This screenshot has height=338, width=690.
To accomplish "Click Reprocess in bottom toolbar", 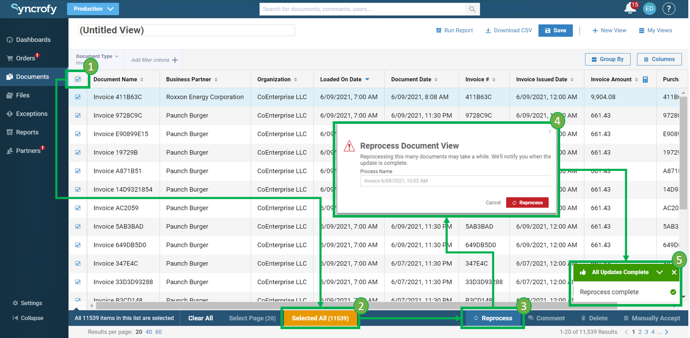I will point(493,318).
